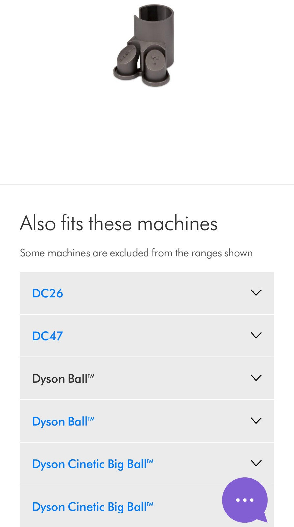Select the DC26 machine label
This screenshot has height=527, width=294.
point(47,293)
